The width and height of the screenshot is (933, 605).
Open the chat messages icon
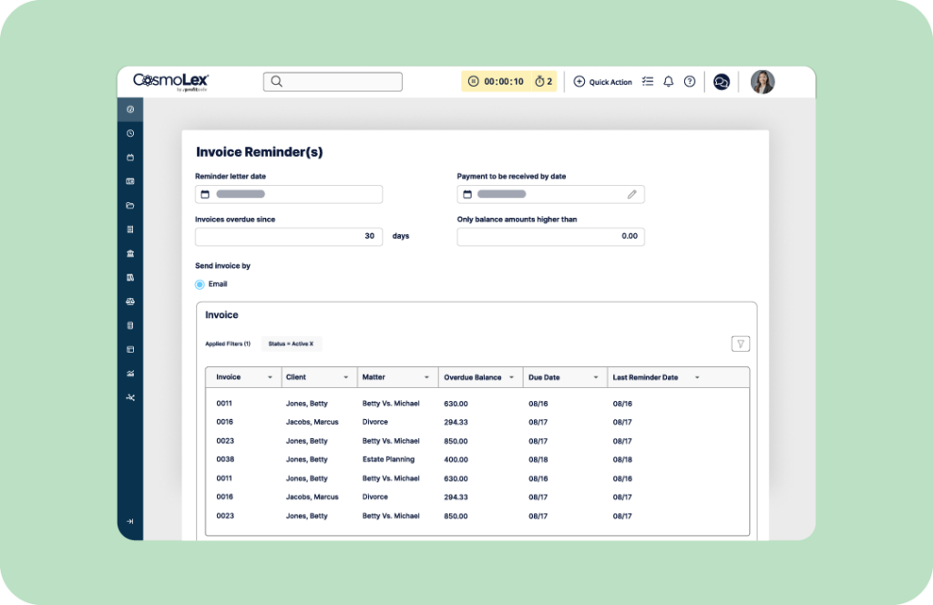(x=722, y=82)
